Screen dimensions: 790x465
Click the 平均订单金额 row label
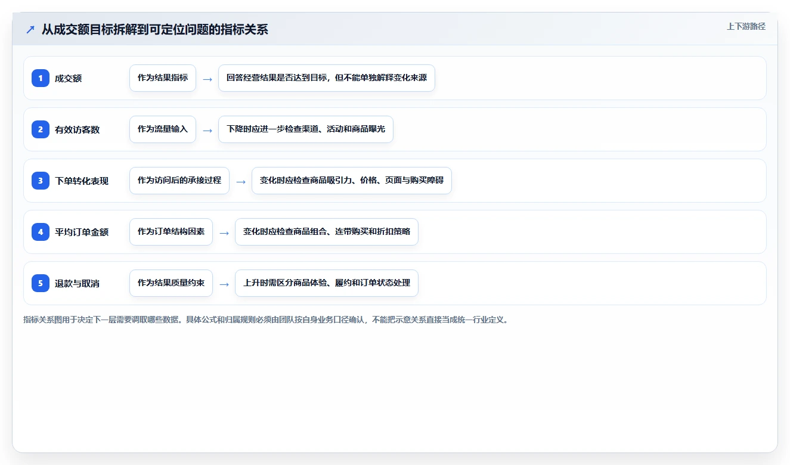[82, 232]
